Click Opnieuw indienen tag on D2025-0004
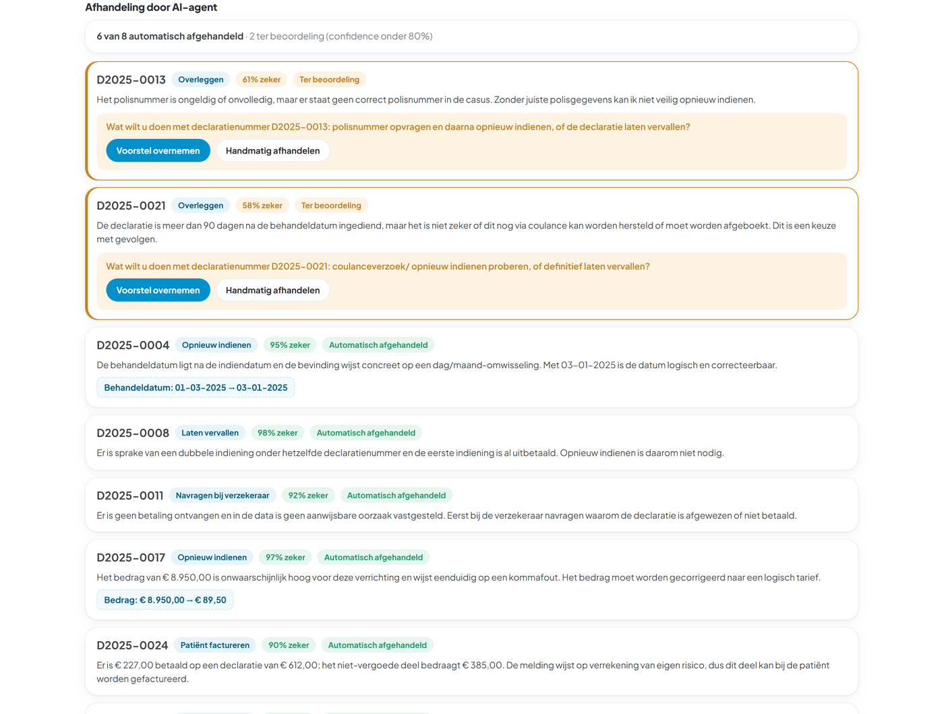Image resolution: width=944 pixels, height=714 pixels. (216, 345)
